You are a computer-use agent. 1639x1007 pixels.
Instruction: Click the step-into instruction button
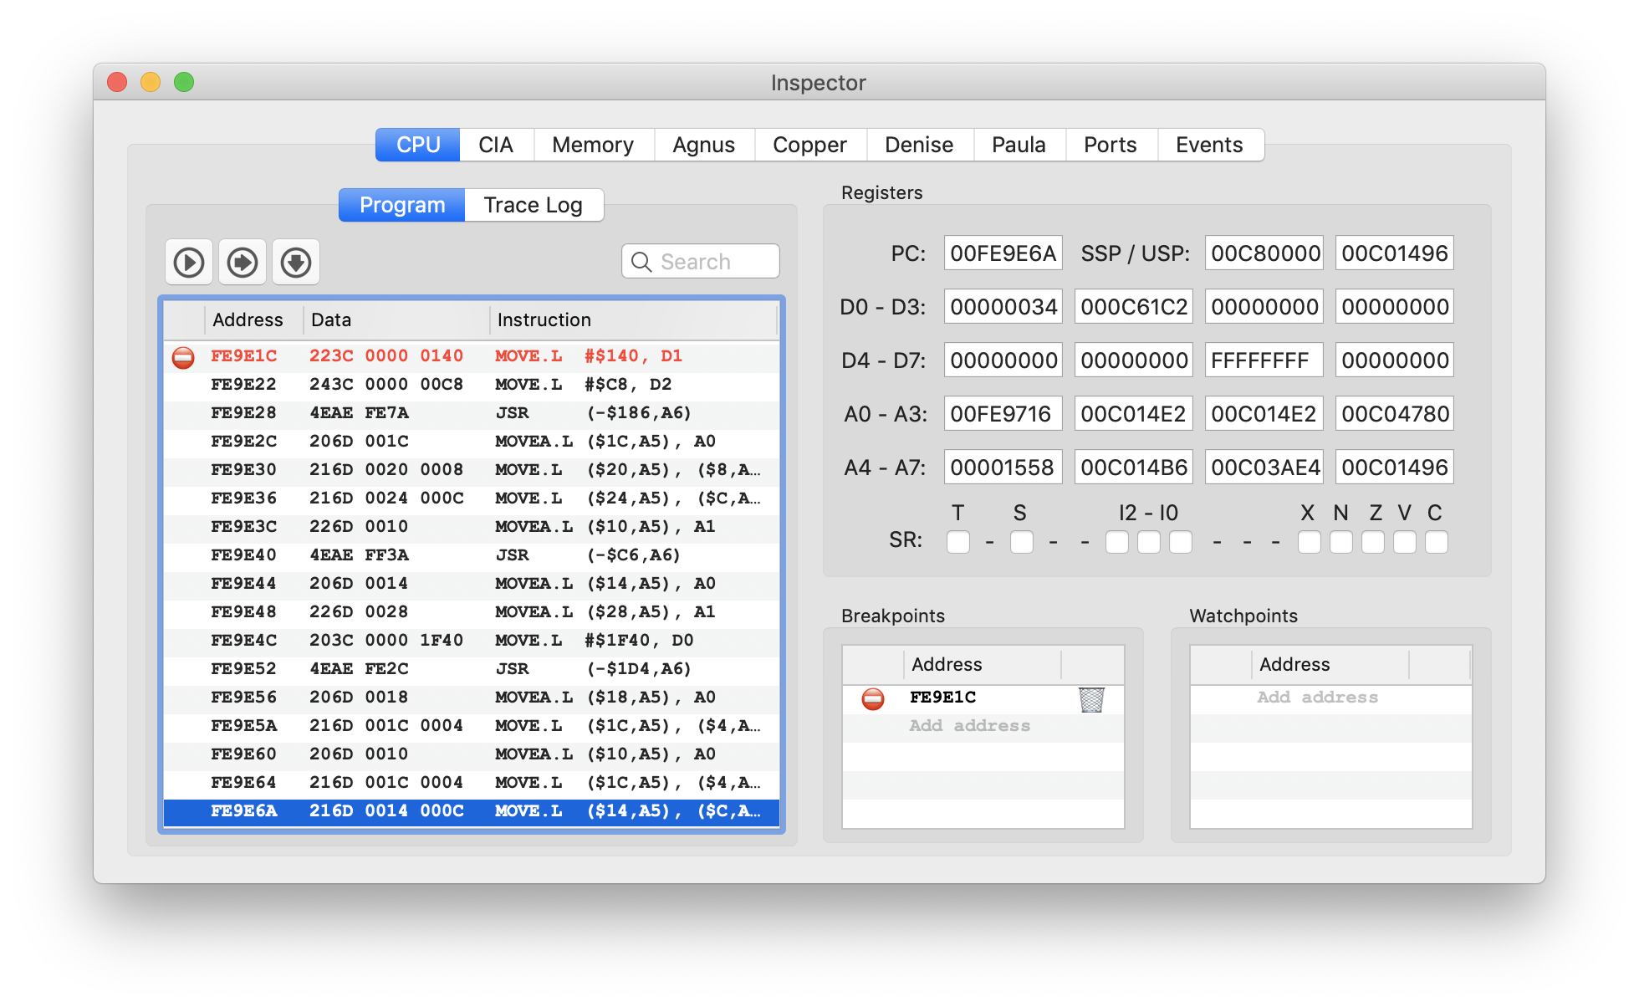click(x=296, y=263)
